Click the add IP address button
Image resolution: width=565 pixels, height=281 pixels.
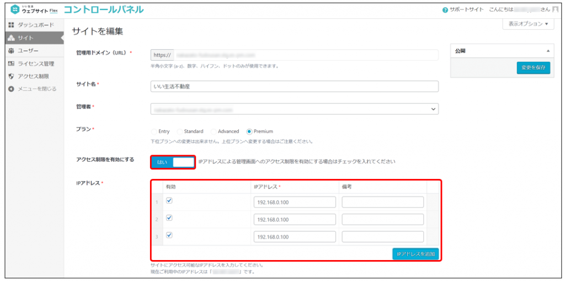pos(416,254)
